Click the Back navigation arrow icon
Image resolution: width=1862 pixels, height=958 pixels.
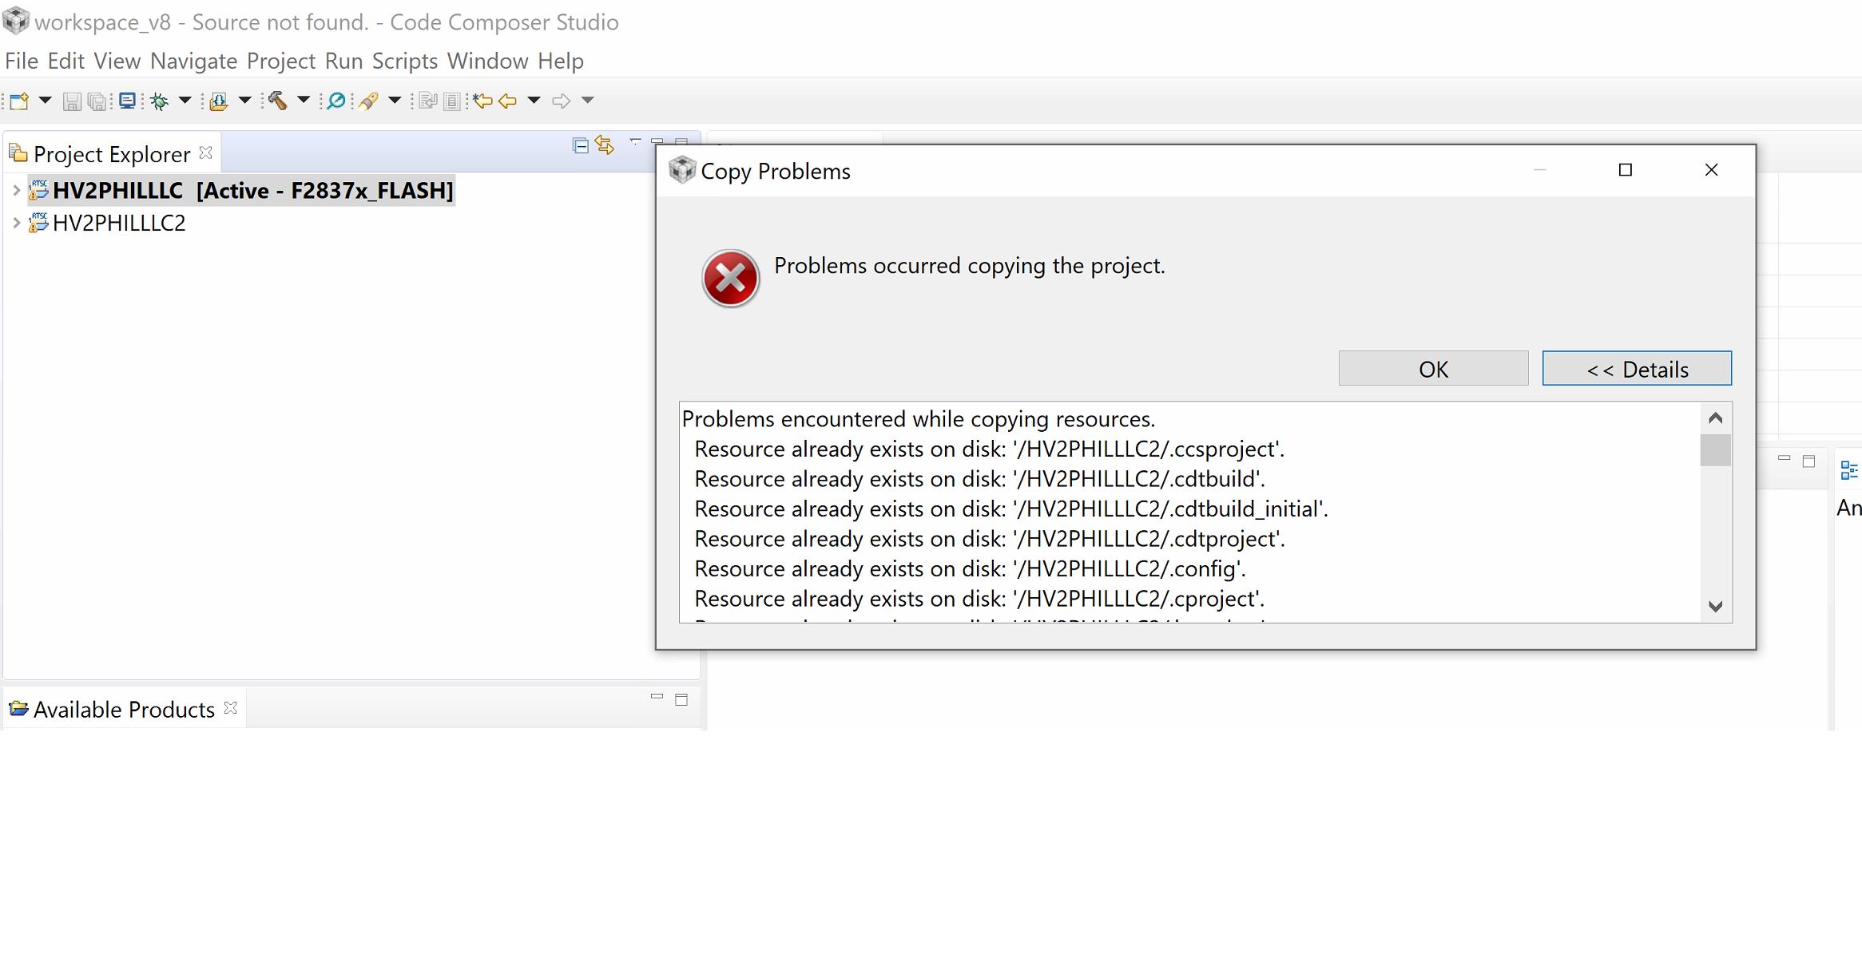(508, 101)
